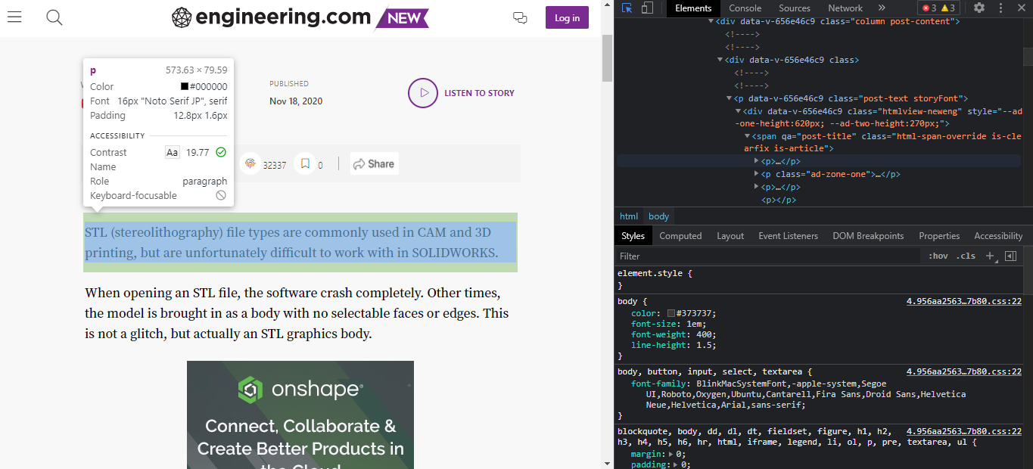Image resolution: width=1033 pixels, height=469 pixels.
Task: Collapse the p class post-text storyFont node
Action: 730,98
